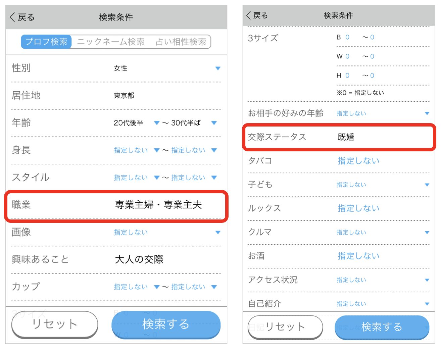Select the プロフ検索 tab

click(46, 42)
